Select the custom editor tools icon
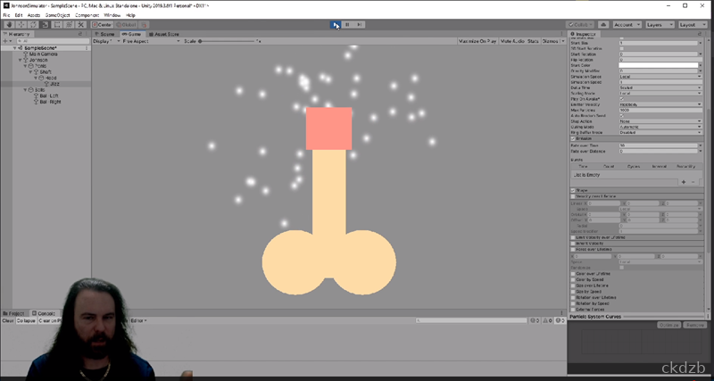714x381 pixels. coord(81,25)
